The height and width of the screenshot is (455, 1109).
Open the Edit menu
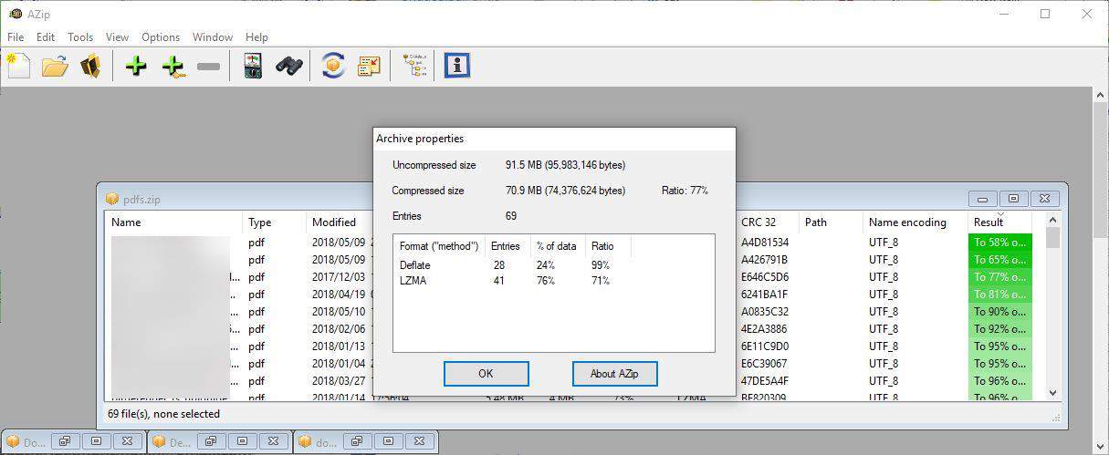(46, 37)
